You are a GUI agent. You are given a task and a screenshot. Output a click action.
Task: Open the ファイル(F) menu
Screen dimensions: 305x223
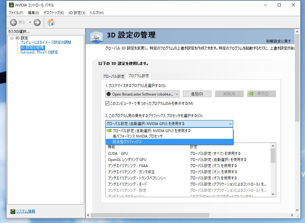pyautogui.click(x=16, y=13)
